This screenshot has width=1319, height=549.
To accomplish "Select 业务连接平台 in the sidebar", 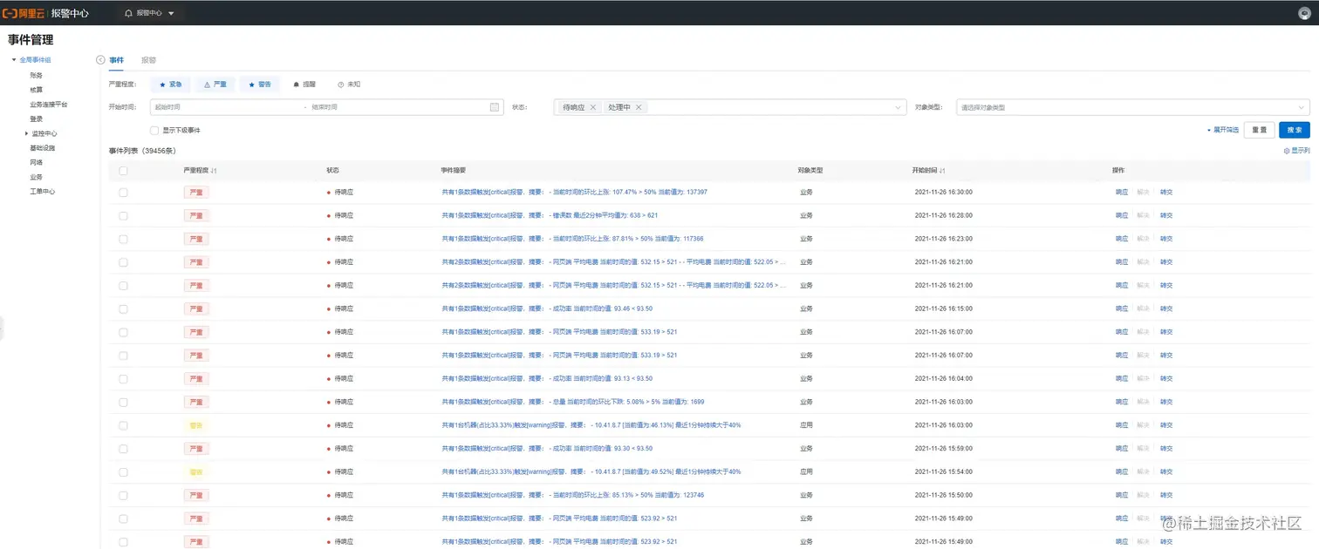I will coord(48,105).
